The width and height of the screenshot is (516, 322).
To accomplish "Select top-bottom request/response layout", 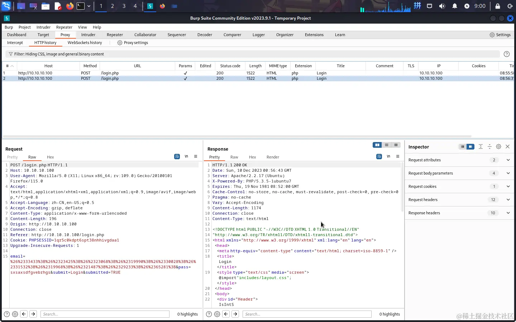I will (387, 145).
